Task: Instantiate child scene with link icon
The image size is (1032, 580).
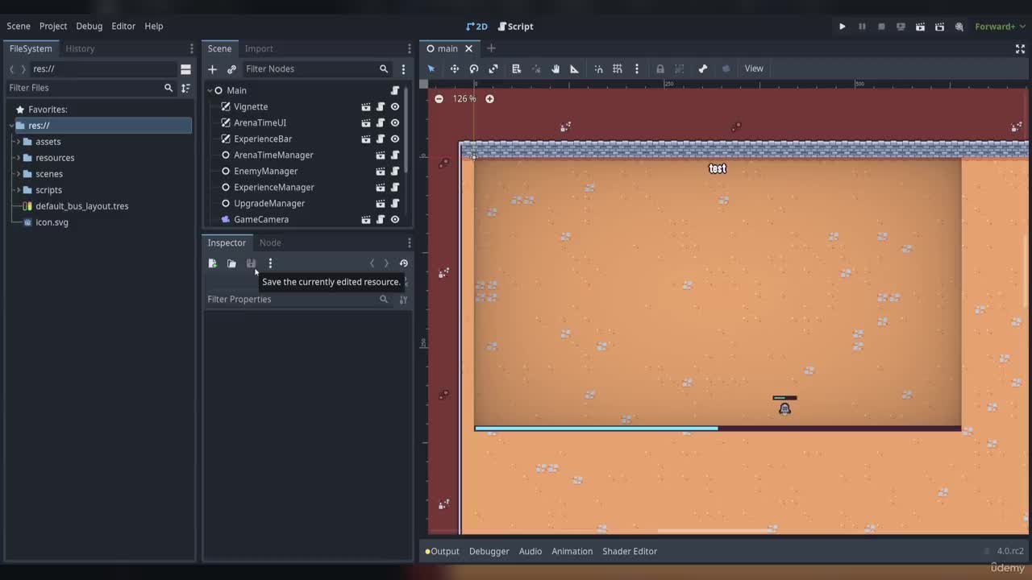Action: pyautogui.click(x=231, y=69)
